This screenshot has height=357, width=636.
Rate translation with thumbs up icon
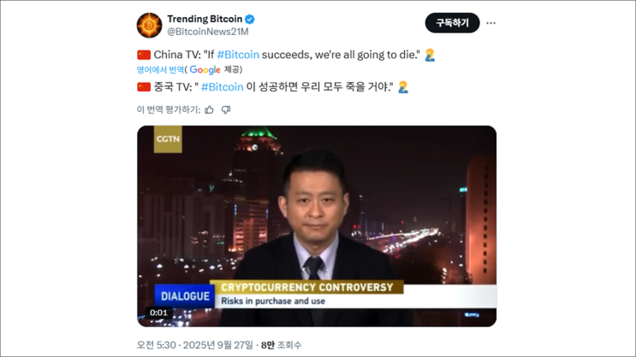pyautogui.click(x=210, y=109)
